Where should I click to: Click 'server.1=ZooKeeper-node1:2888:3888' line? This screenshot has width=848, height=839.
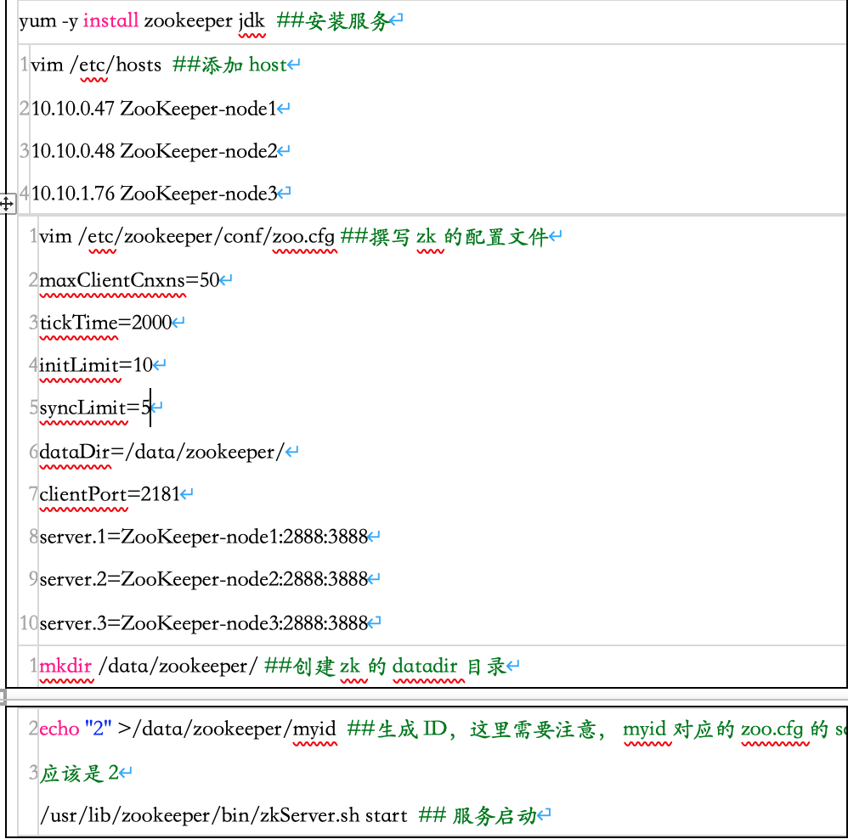point(203,537)
